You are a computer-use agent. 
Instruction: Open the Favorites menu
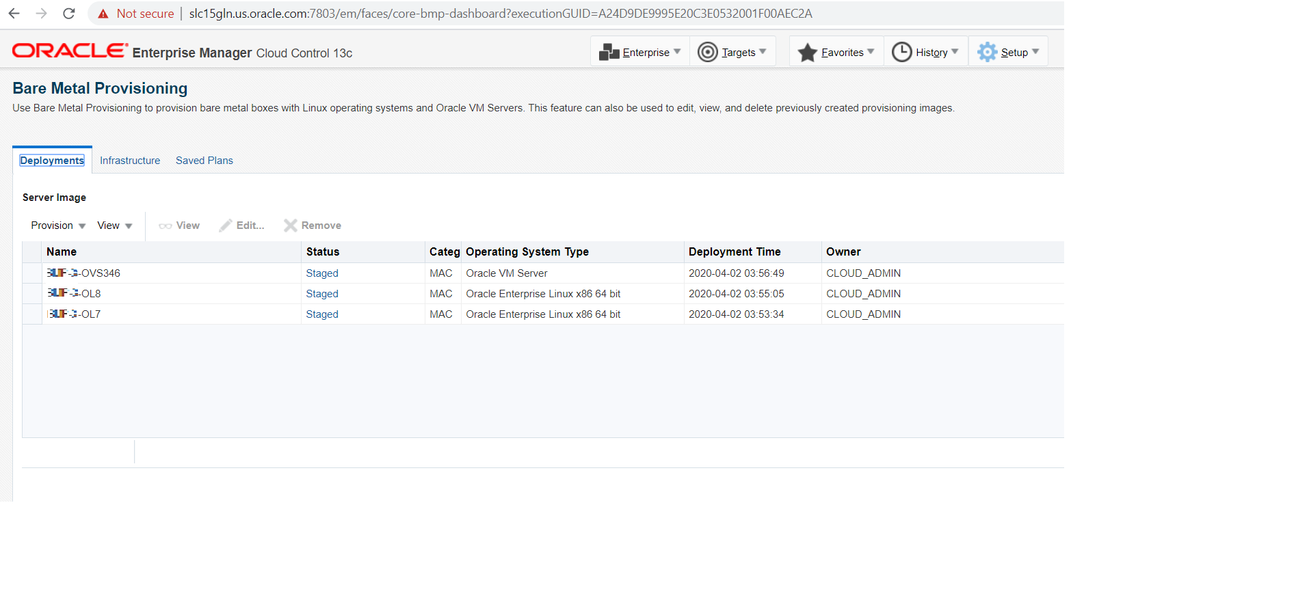tap(836, 52)
